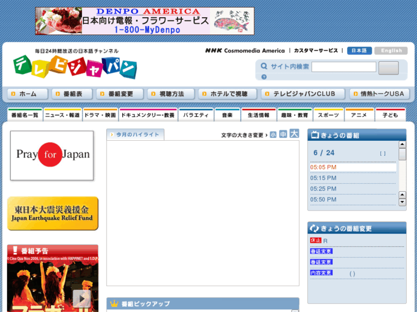
Task: Click the schedule scrollbar thumb
Action: point(402,154)
